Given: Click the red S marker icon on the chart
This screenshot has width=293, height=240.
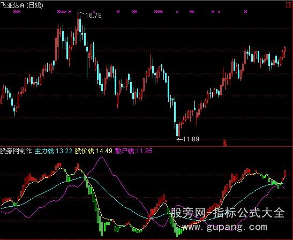Looking at the screenshot, I should tap(225, 143).
